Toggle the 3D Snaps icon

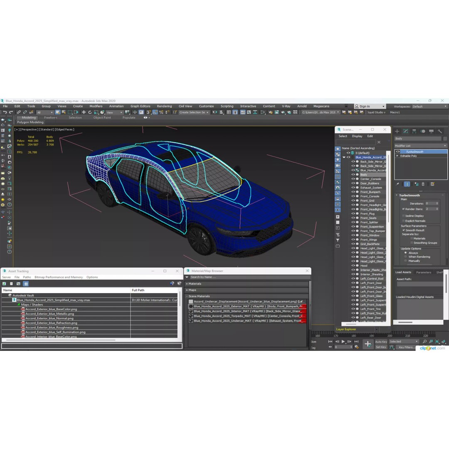coord(148,112)
